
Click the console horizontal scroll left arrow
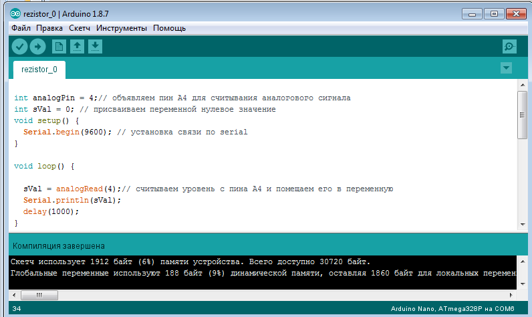14,296
